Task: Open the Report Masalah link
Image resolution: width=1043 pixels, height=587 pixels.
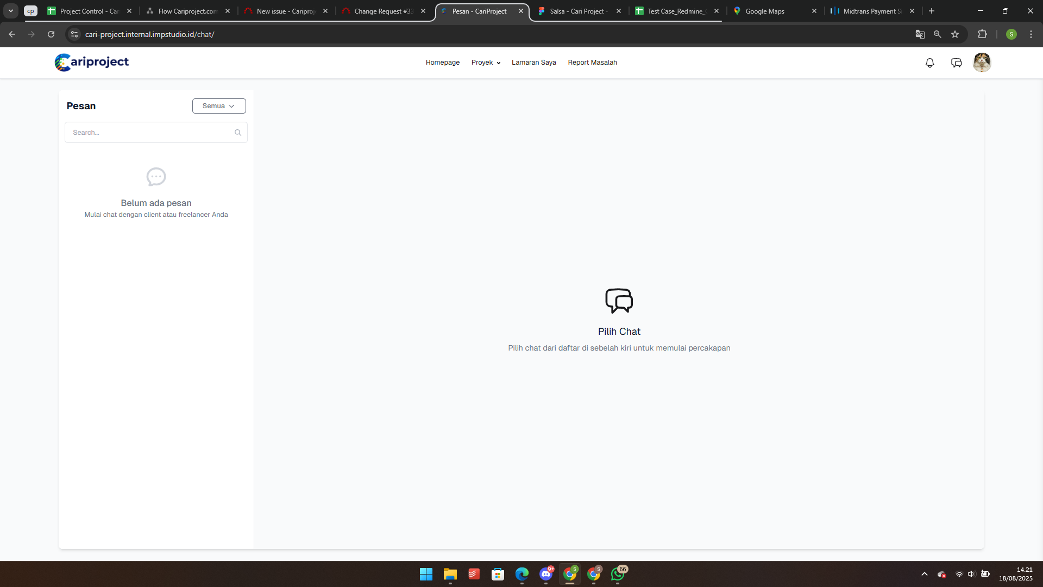Action: pos(592,63)
